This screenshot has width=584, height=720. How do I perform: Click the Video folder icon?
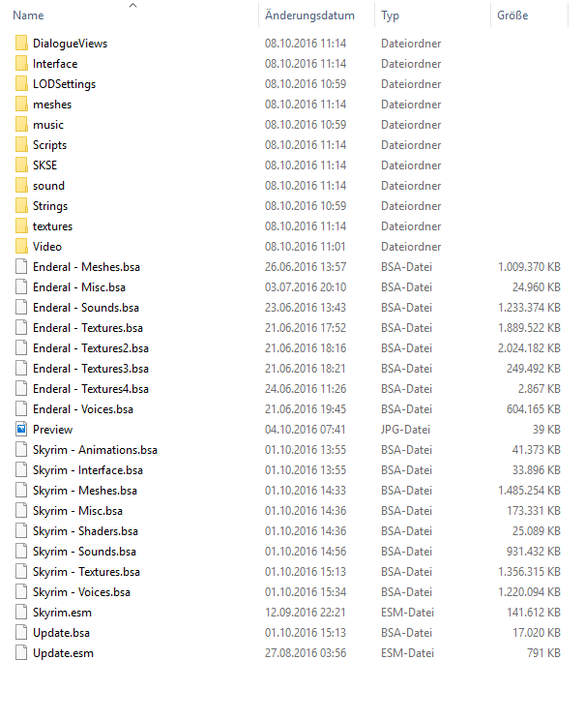22,247
